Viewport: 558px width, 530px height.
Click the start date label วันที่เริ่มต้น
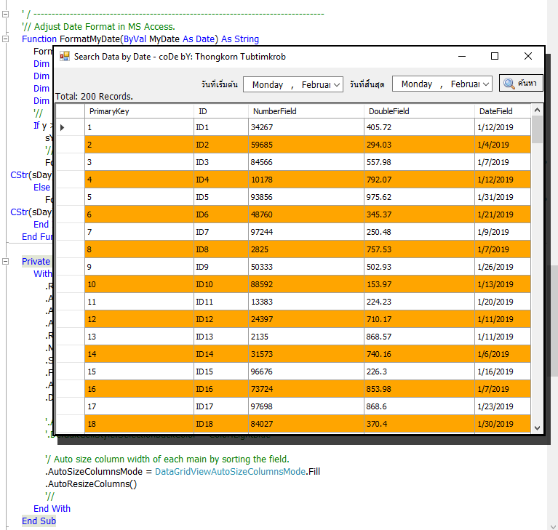(x=219, y=84)
